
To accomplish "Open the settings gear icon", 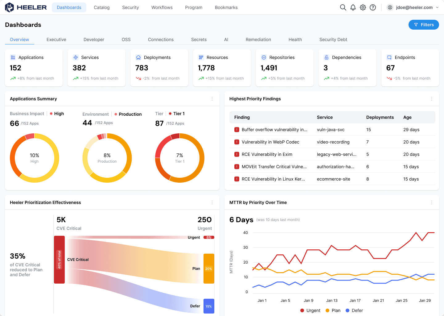I will 363,7.
